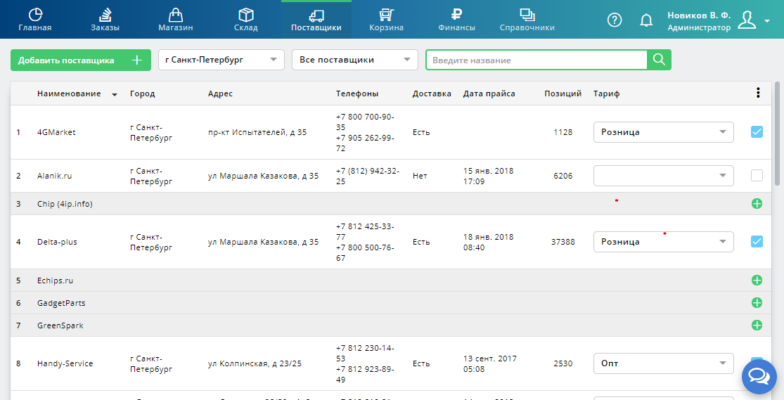
Task: Focus the Введите название search field
Action: pyautogui.click(x=536, y=60)
